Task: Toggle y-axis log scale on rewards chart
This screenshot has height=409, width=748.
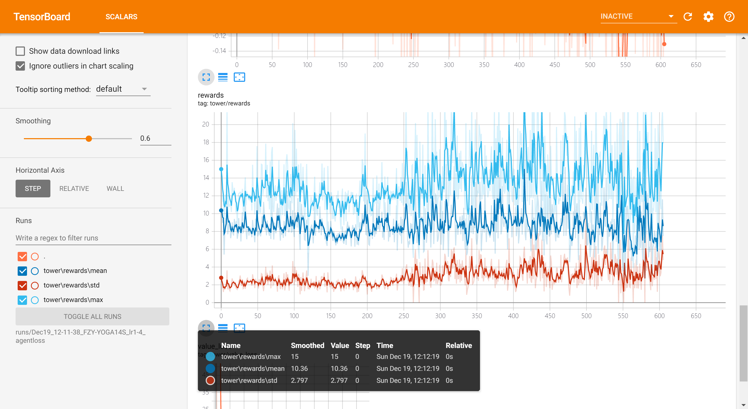Action: coord(223,328)
